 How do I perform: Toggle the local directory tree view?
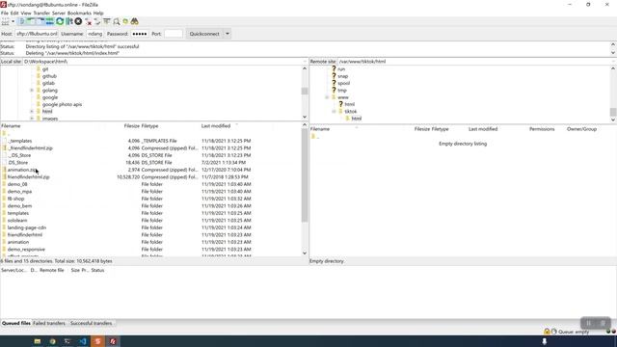click(31, 21)
